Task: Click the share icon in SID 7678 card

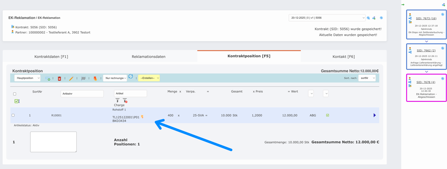Action: pyautogui.click(x=410, y=82)
